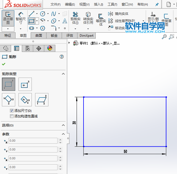Expand the 选项 section
This screenshot has height=174, width=177.
point(63,125)
